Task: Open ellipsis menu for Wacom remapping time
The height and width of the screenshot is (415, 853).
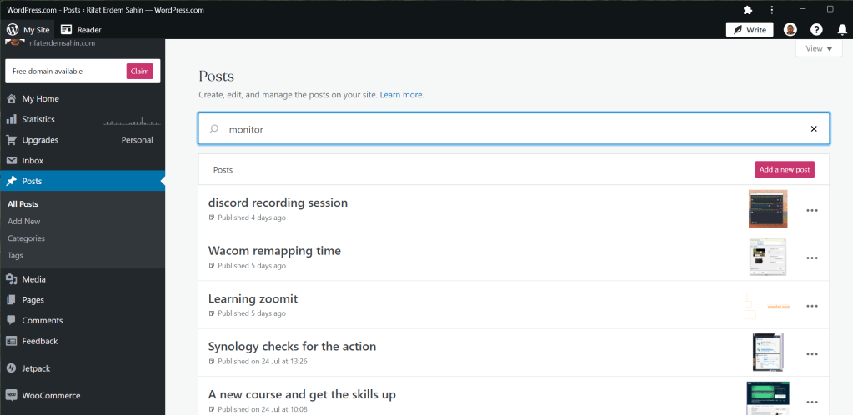Action: pyautogui.click(x=812, y=258)
